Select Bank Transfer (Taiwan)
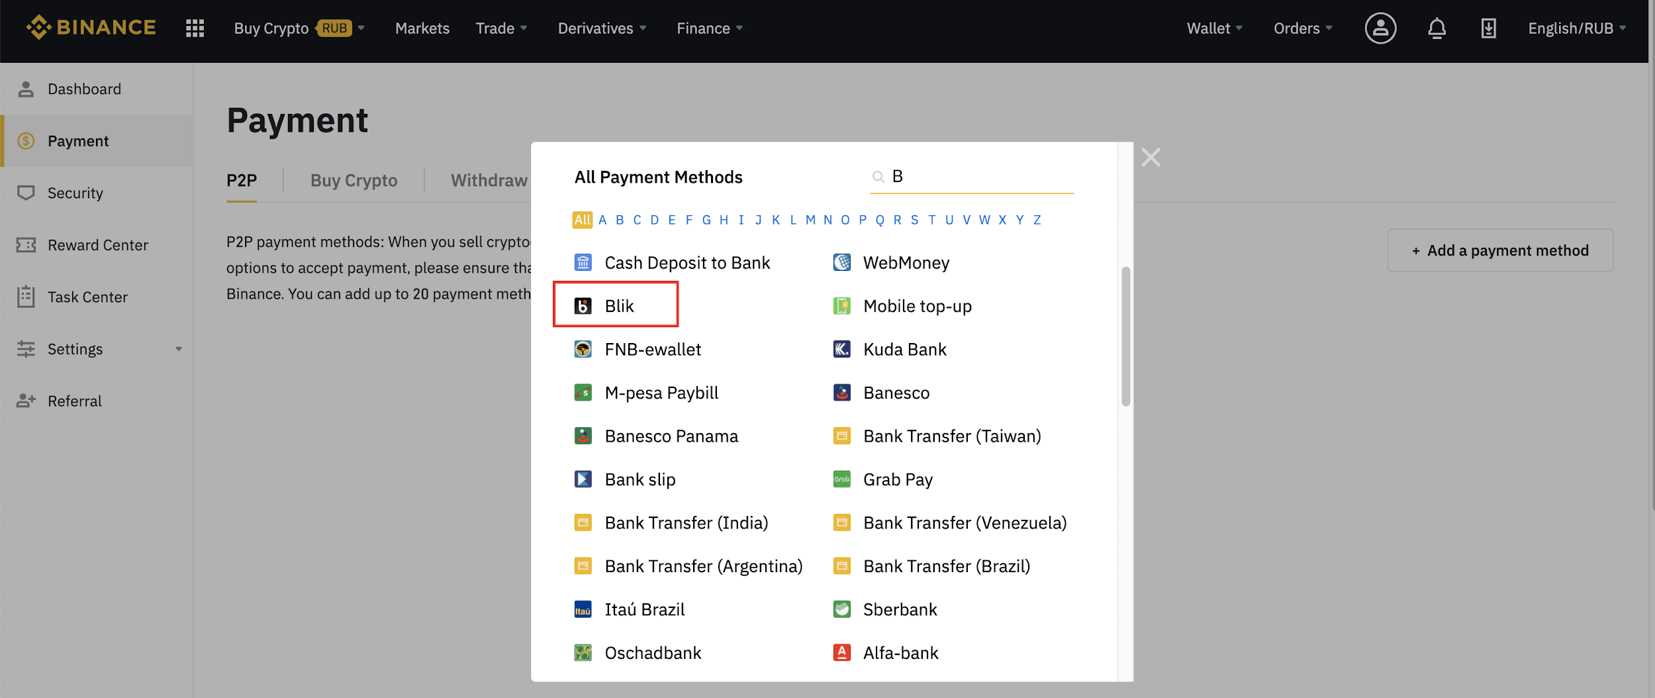 click(x=937, y=436)
